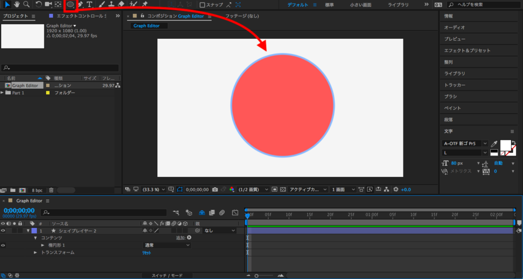Toggle visibility of 楕円形 1
Screen dimensions: 523x279
pos(3,245)
